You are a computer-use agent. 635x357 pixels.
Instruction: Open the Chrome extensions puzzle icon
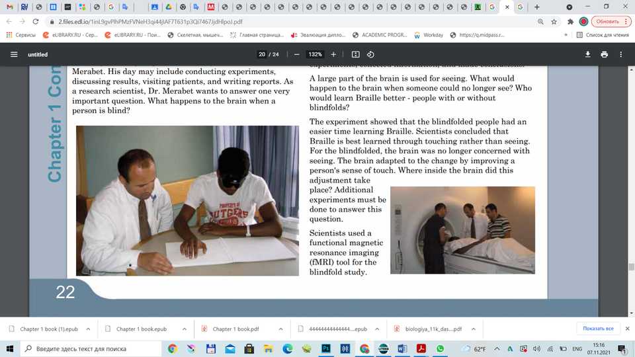[570, 21]
